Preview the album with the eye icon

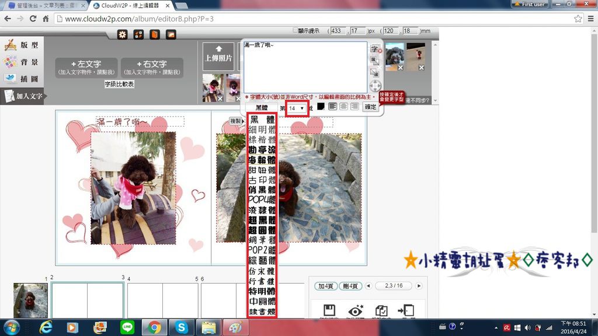click(x=356, y=310)
